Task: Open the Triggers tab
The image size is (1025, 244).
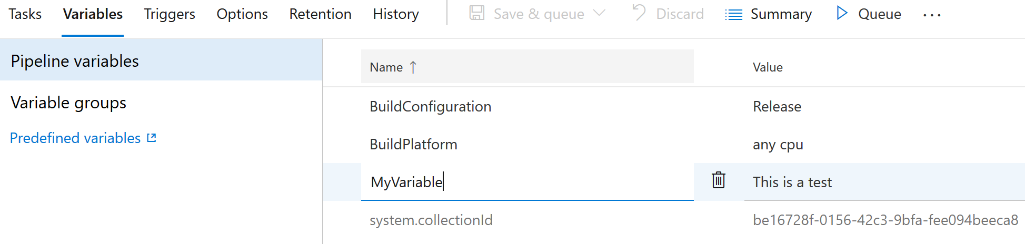Action: coord(170,14)
